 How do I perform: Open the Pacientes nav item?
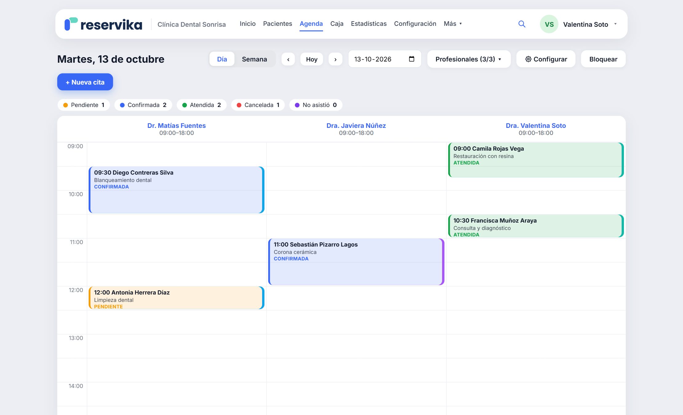pyautogui.click(x=278, y=24)
